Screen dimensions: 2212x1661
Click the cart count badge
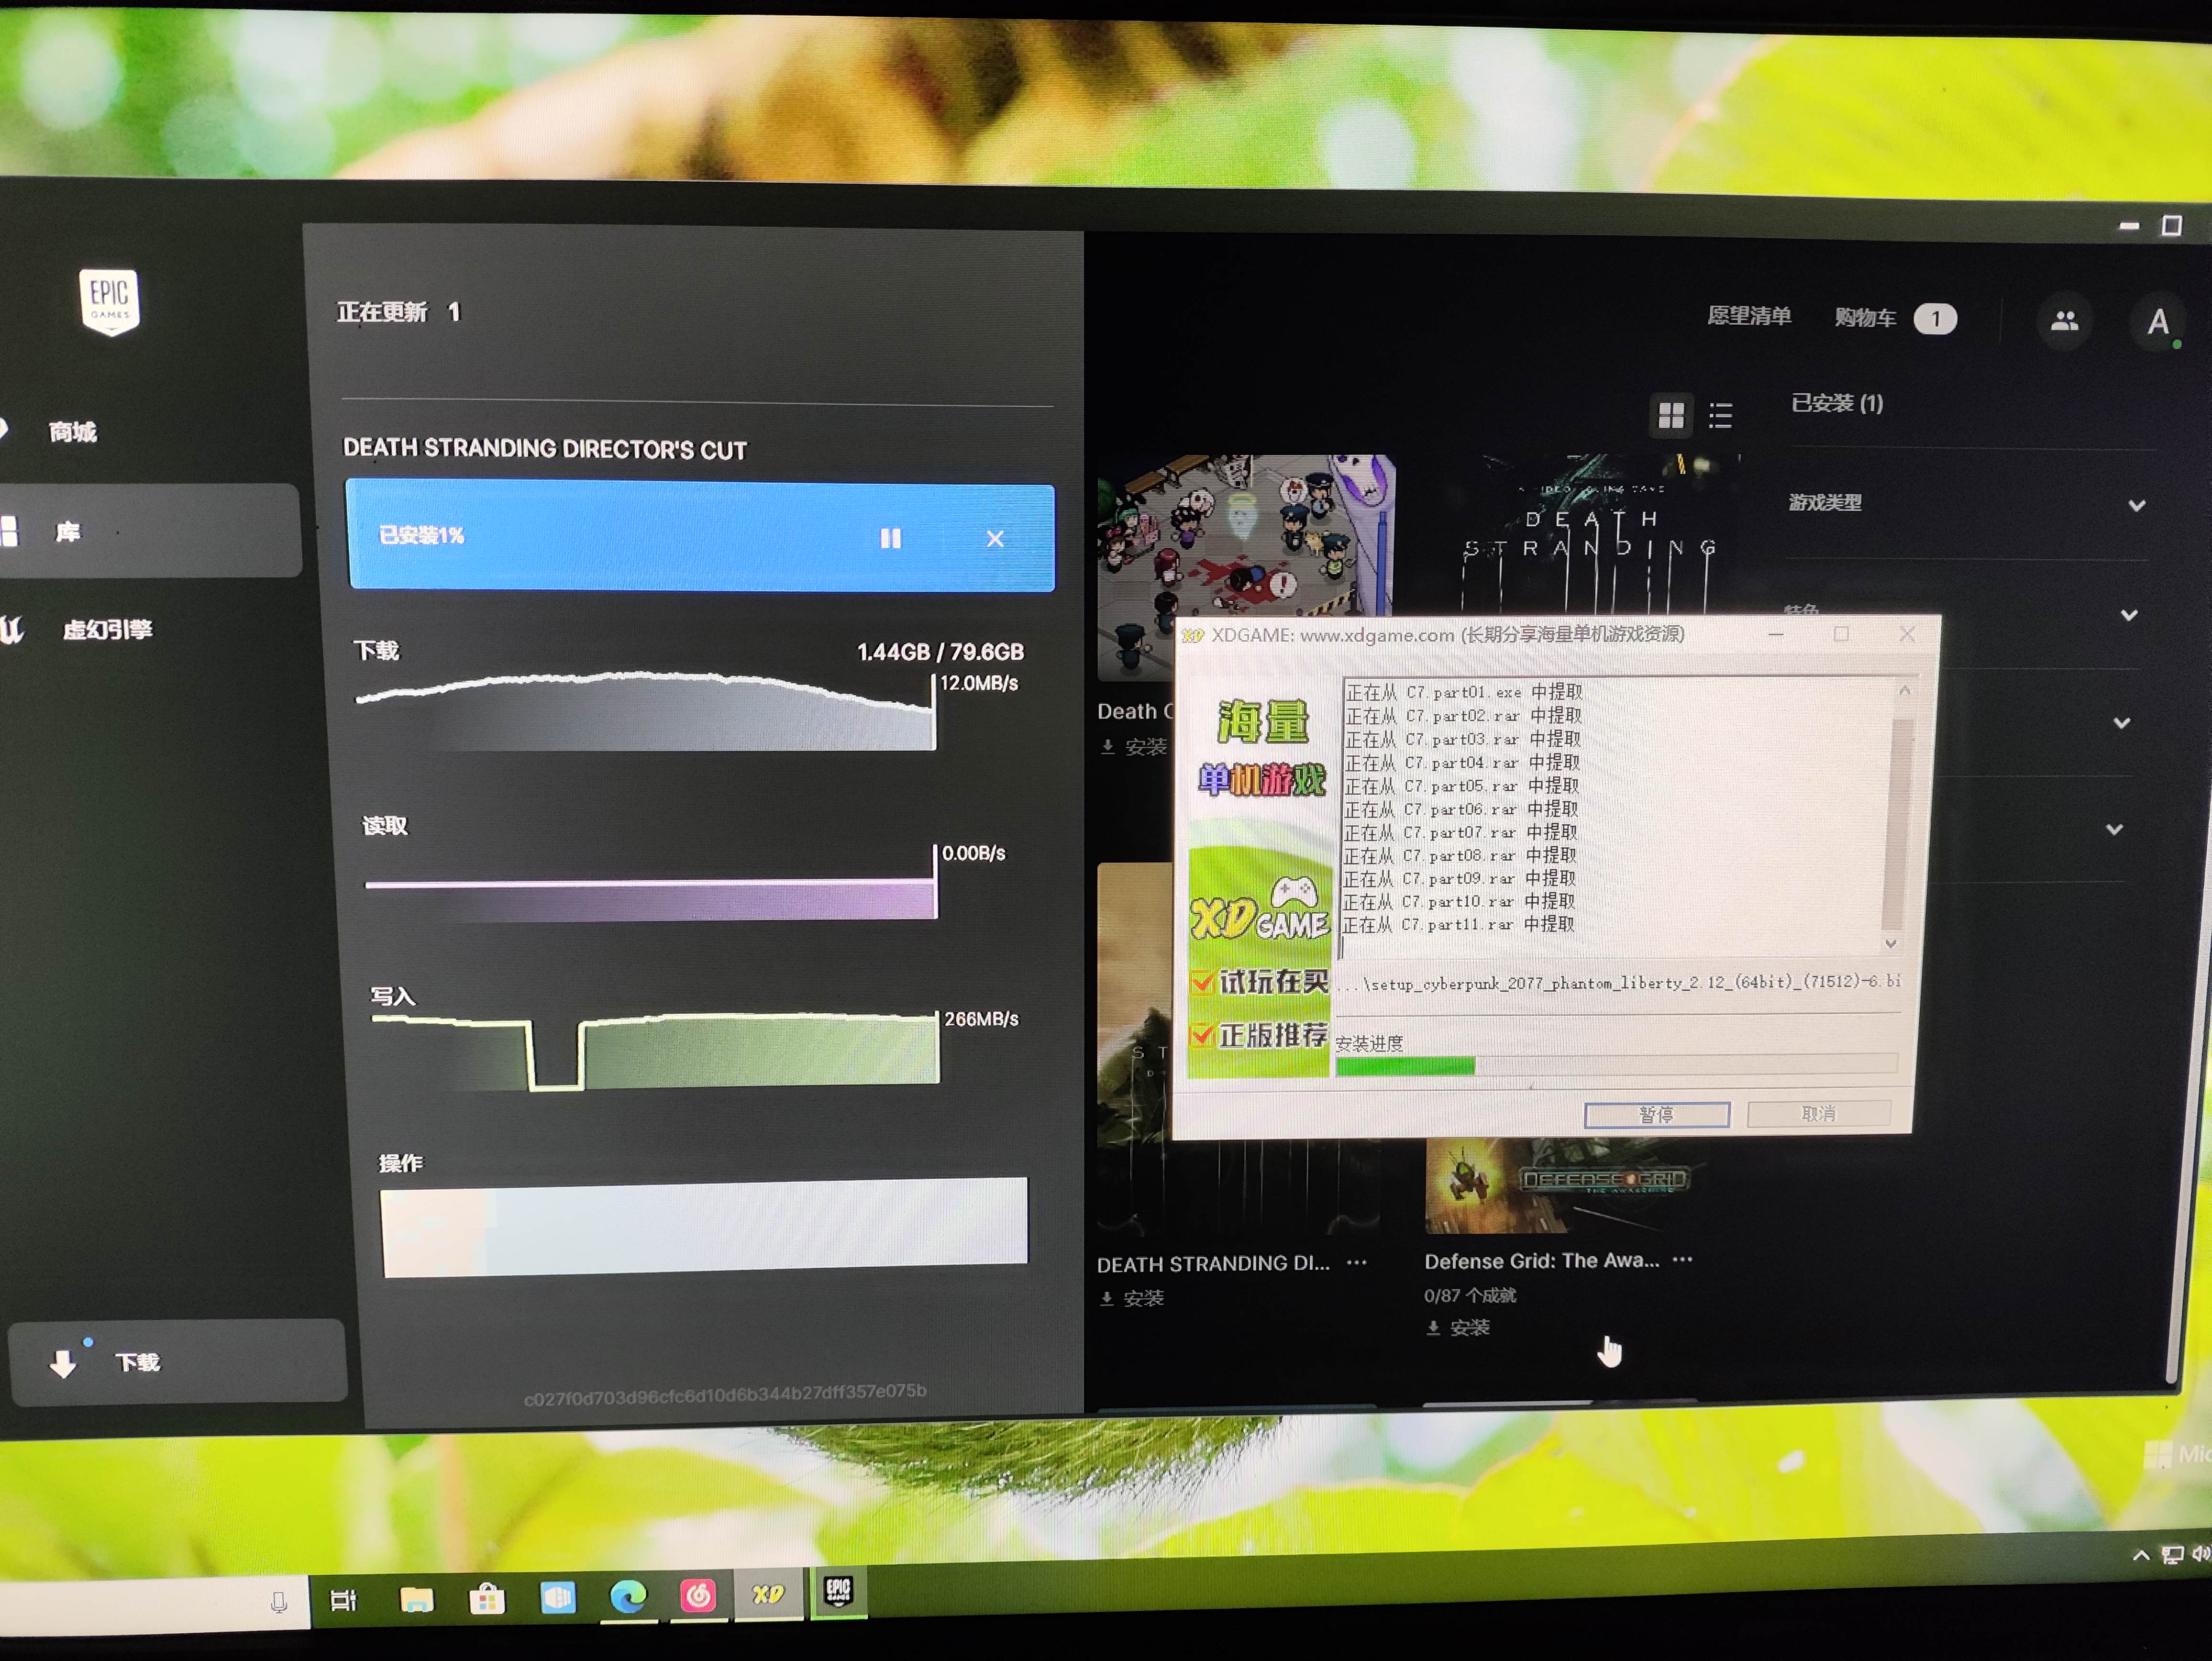point(1935,319)
